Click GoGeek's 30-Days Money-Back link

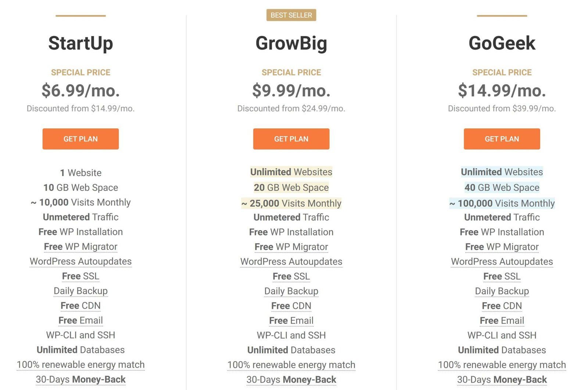502,380
